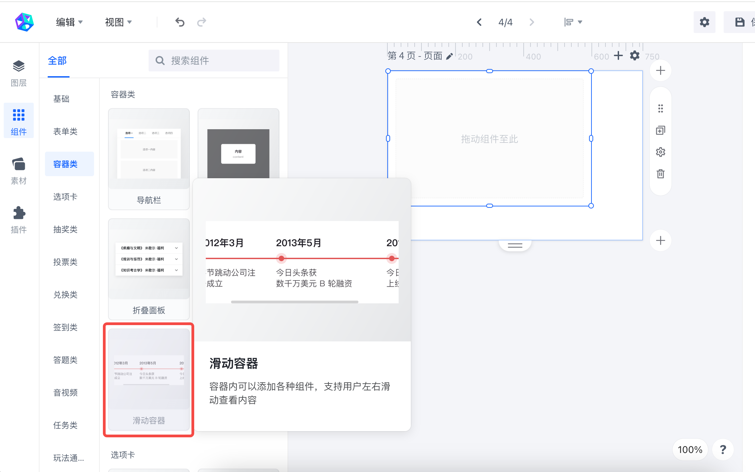Viewport: 755px width, 472px height.
Task: Click the 搜索组件 search field
Action: tap(214, 61)
